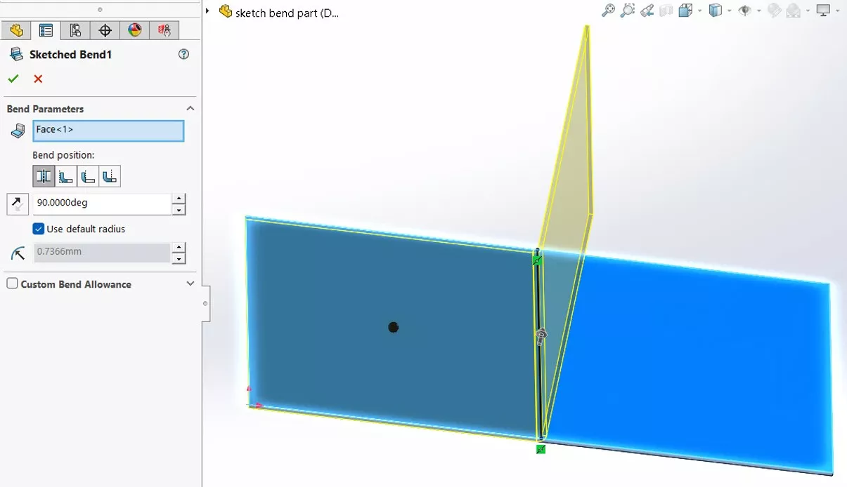
Task: Collapse the Bend Parameters section
Action: coord(190,109)
